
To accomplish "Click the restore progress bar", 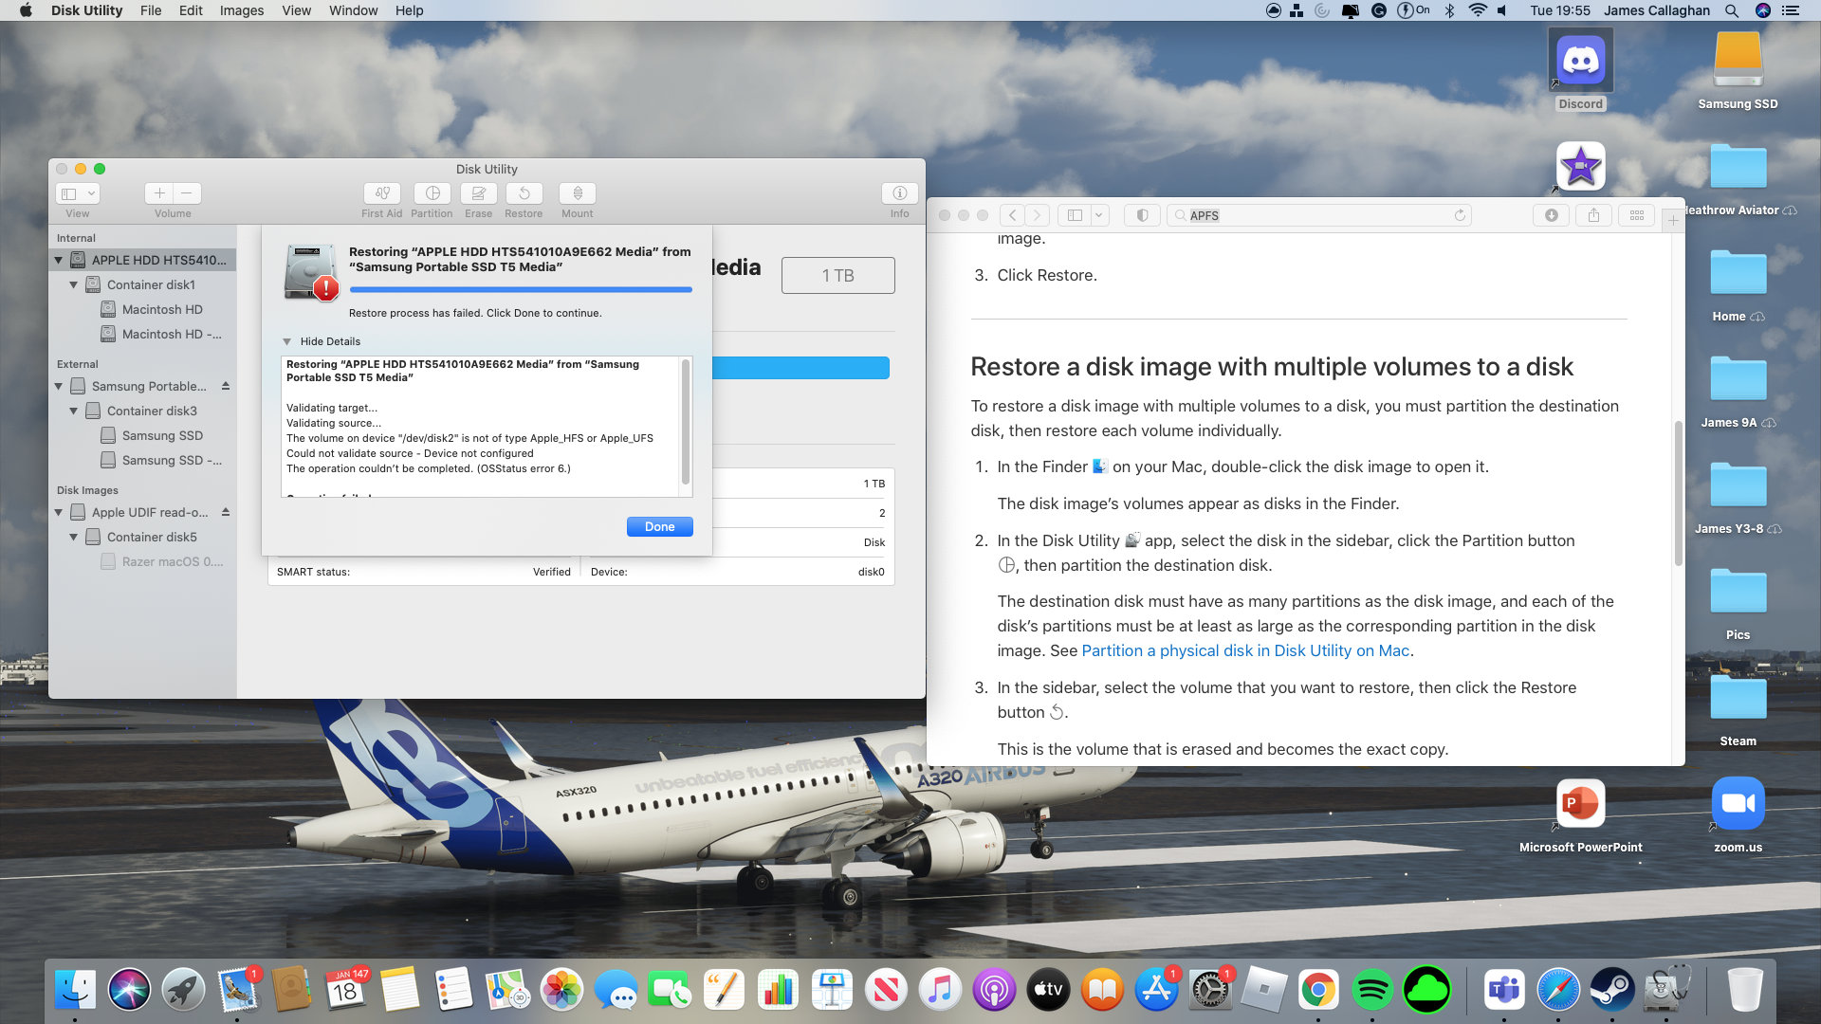I will (520, 289).
